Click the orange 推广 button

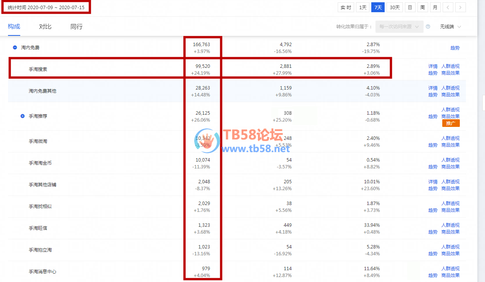[451, 123]
